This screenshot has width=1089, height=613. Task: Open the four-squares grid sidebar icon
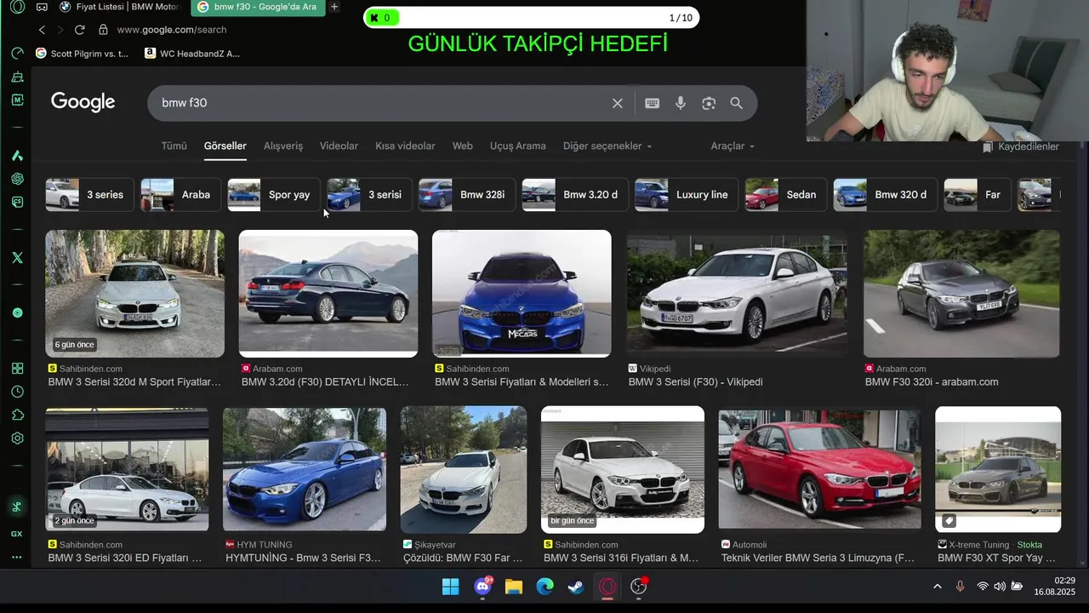(17, 369)
